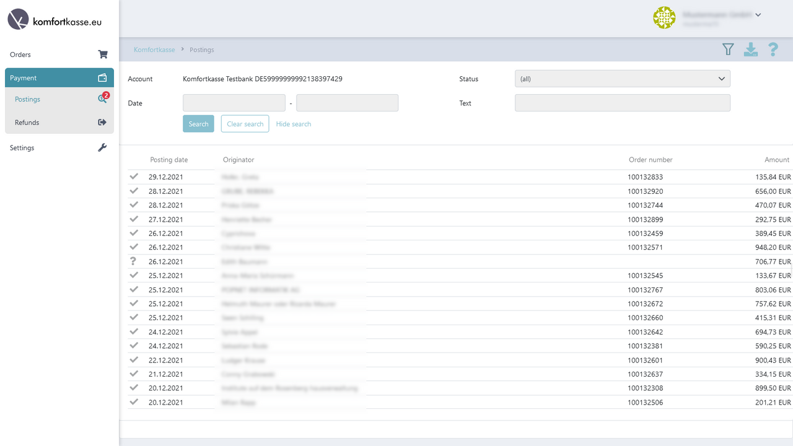Open help using the question mark icon
793x446 pixels.
[x=773, y=50]
